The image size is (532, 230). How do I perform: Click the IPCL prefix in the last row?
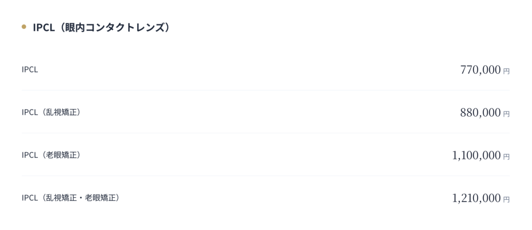pyautogui.click(x=29, y=198)
